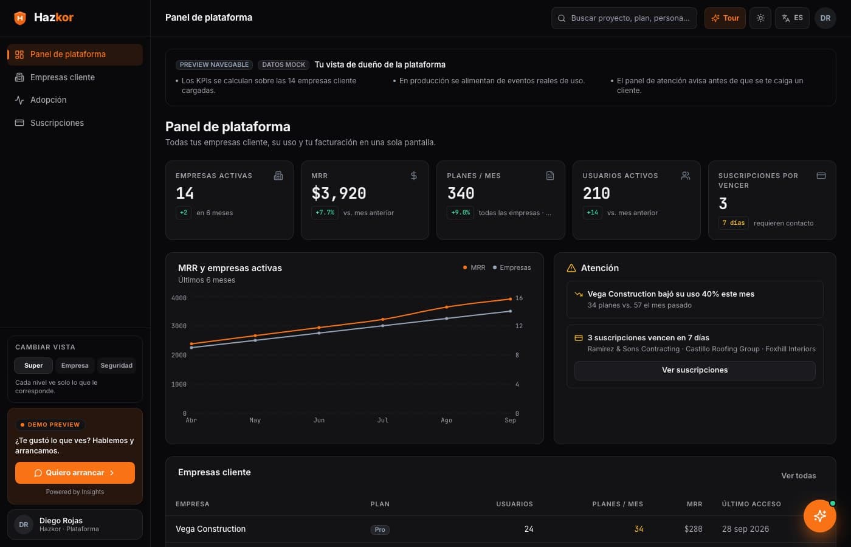Click Powered by Insights link
Image resolution: width=851 pixels, height=547 pixels.
(x=75, y=492)
